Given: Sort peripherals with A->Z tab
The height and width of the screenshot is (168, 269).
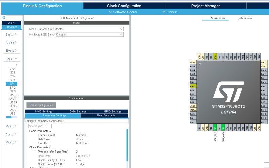Looking at the screenshot, I should (11, 23).
